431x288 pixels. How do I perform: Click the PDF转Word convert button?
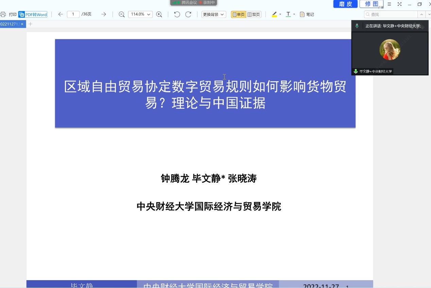(33, 14)
